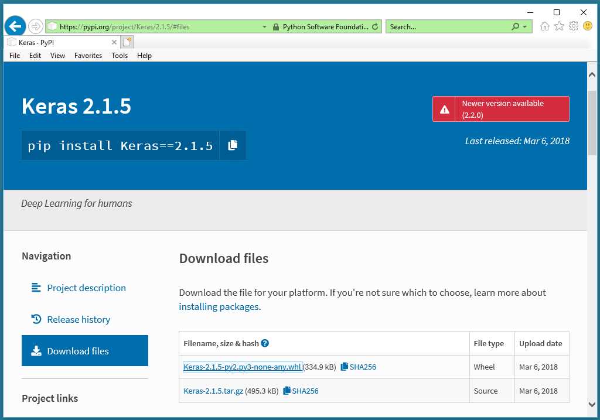Refresh the page using the address bar icon
The height and width of the screenshot is (420, 600).
tap(374, 26)
